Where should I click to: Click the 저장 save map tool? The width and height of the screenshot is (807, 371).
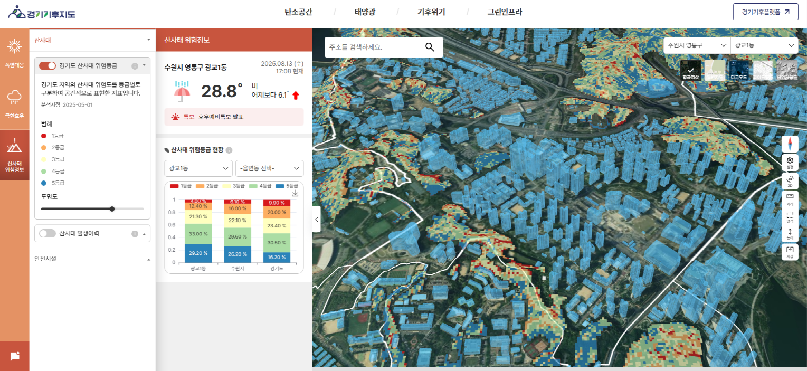790,252
